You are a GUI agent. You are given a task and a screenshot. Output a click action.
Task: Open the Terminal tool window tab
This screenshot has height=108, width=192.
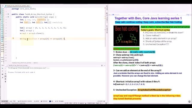pyautogui.click(x=44, y=101)
